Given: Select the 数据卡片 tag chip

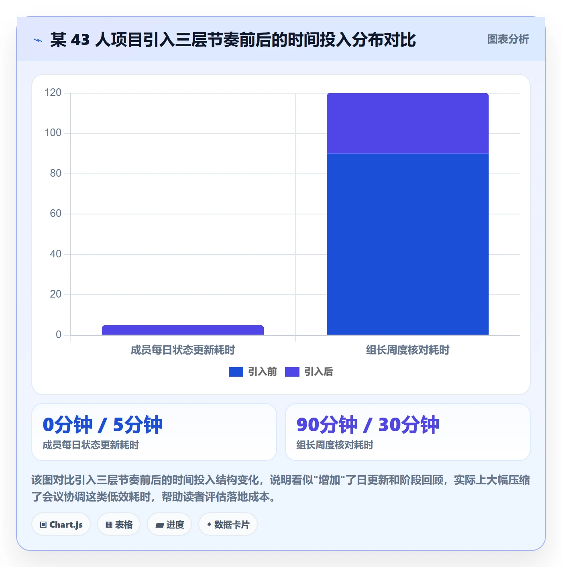Looking at the screenshot, I should click(228, 524).
